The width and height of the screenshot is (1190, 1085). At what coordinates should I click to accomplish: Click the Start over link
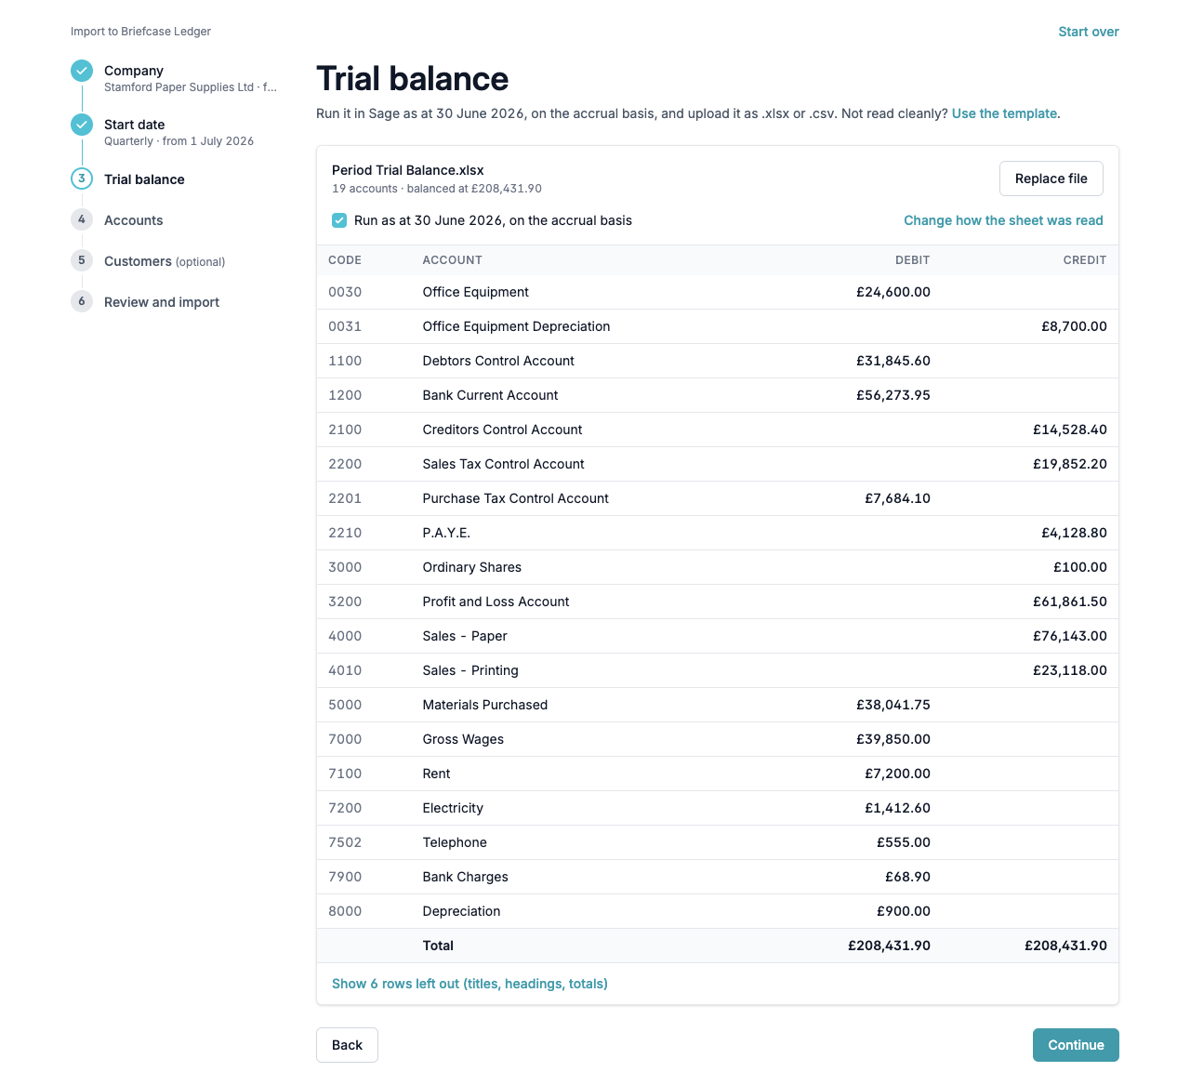(x=1089, y=32)
